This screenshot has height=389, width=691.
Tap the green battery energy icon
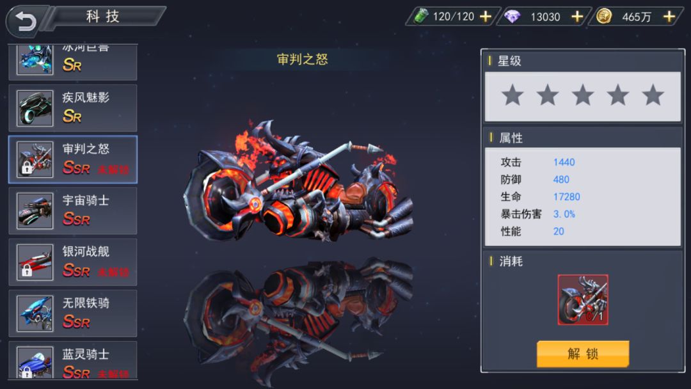coord(421,16)
